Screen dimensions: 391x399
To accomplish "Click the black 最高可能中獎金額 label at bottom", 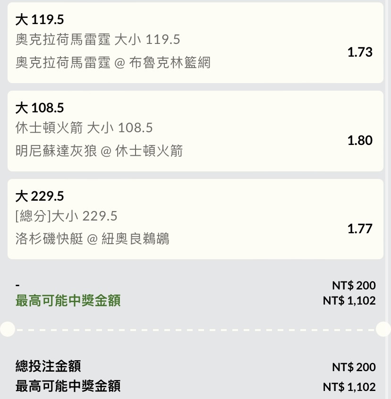I will tap(68, 386).
